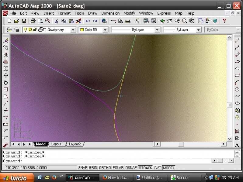Select the Circle draw tool
Image resolution: width=243 pixels, height=182 pixels.
pyautogui.click(x=237, y=89)
